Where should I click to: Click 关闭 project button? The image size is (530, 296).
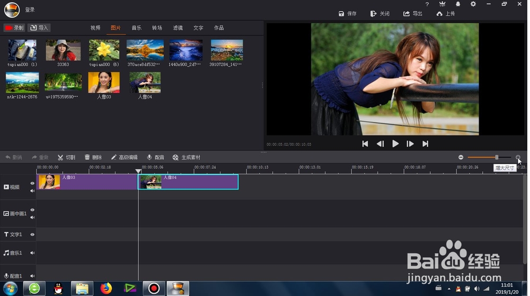coord(380,13)
